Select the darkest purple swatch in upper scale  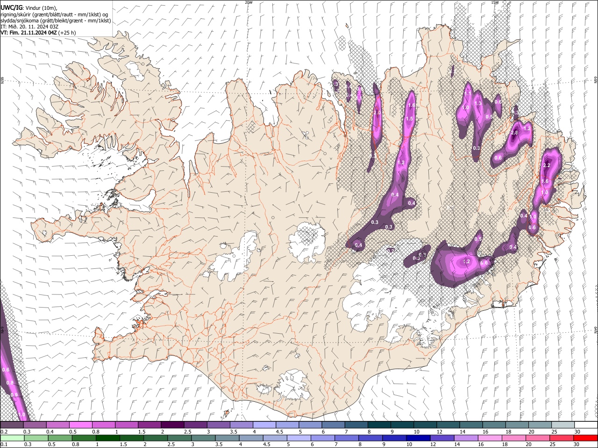(172, 425)
